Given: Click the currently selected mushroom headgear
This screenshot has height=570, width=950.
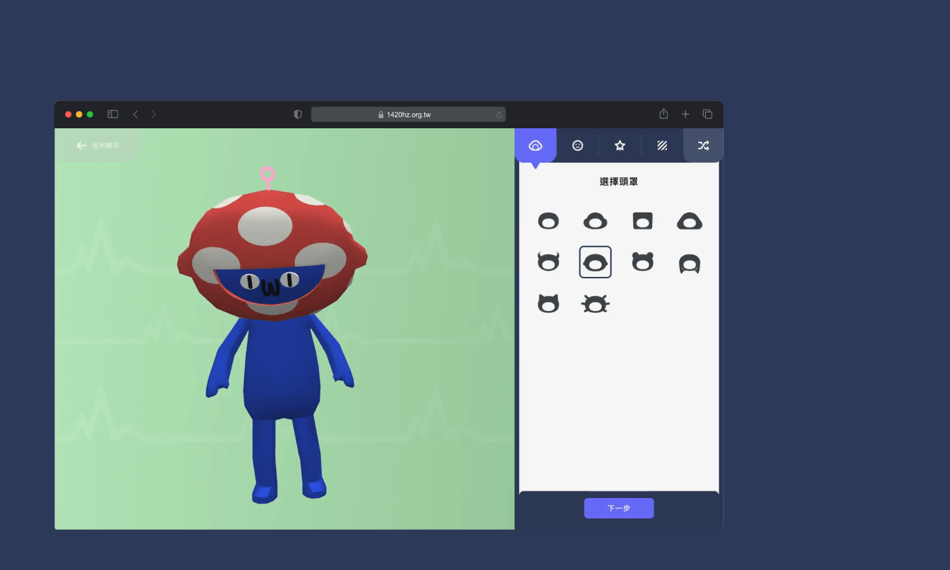Looking at the screenshot, I should [595, 262].
